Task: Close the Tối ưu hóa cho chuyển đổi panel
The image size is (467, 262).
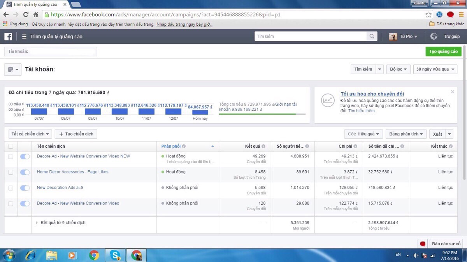Action: (x=452, y=92)
